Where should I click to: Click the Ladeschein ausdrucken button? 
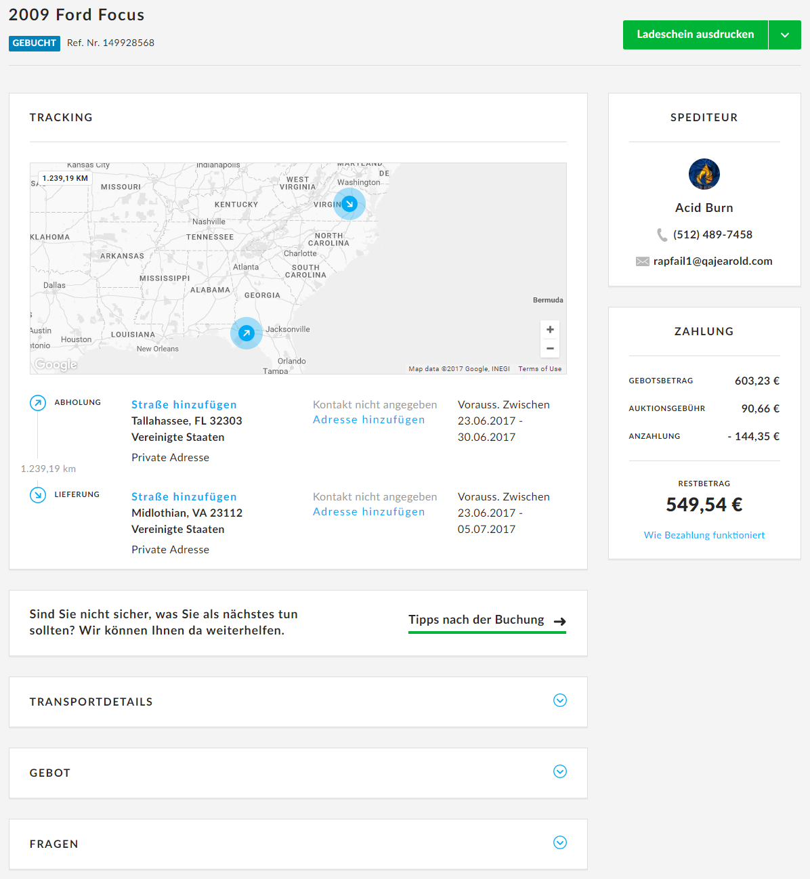(x=695, y=35)
